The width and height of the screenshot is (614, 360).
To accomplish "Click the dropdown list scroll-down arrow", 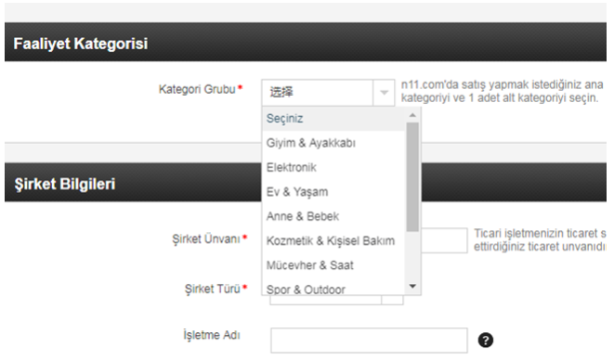I will tap(412, 287).
